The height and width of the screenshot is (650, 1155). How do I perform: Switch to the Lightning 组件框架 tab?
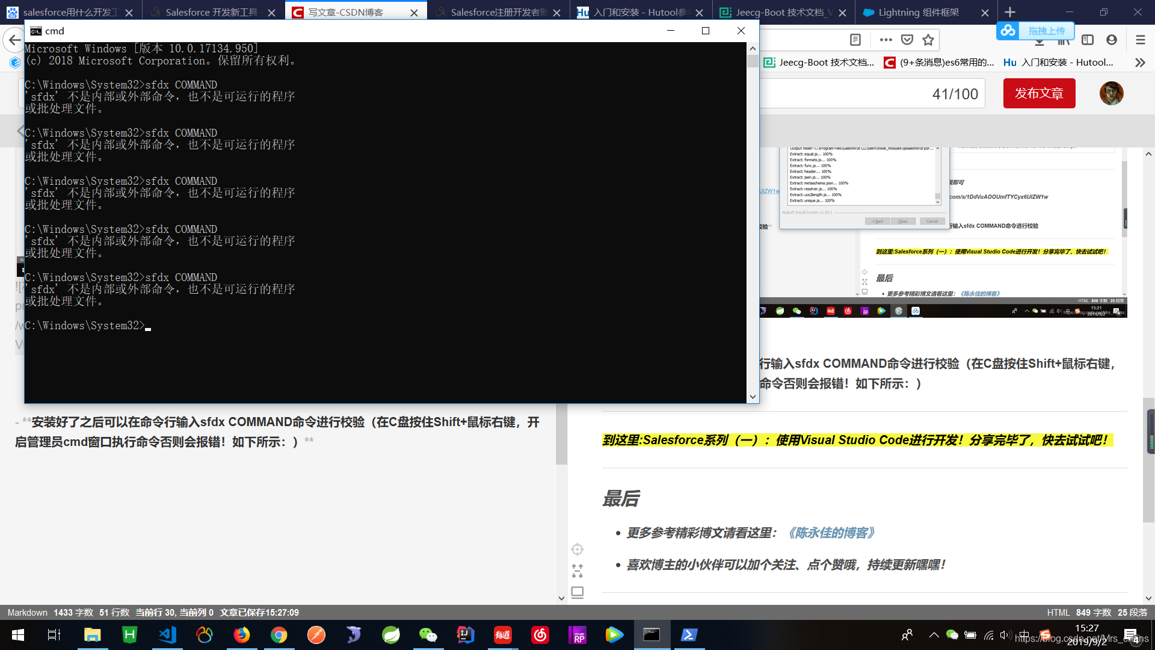(918, 12)
